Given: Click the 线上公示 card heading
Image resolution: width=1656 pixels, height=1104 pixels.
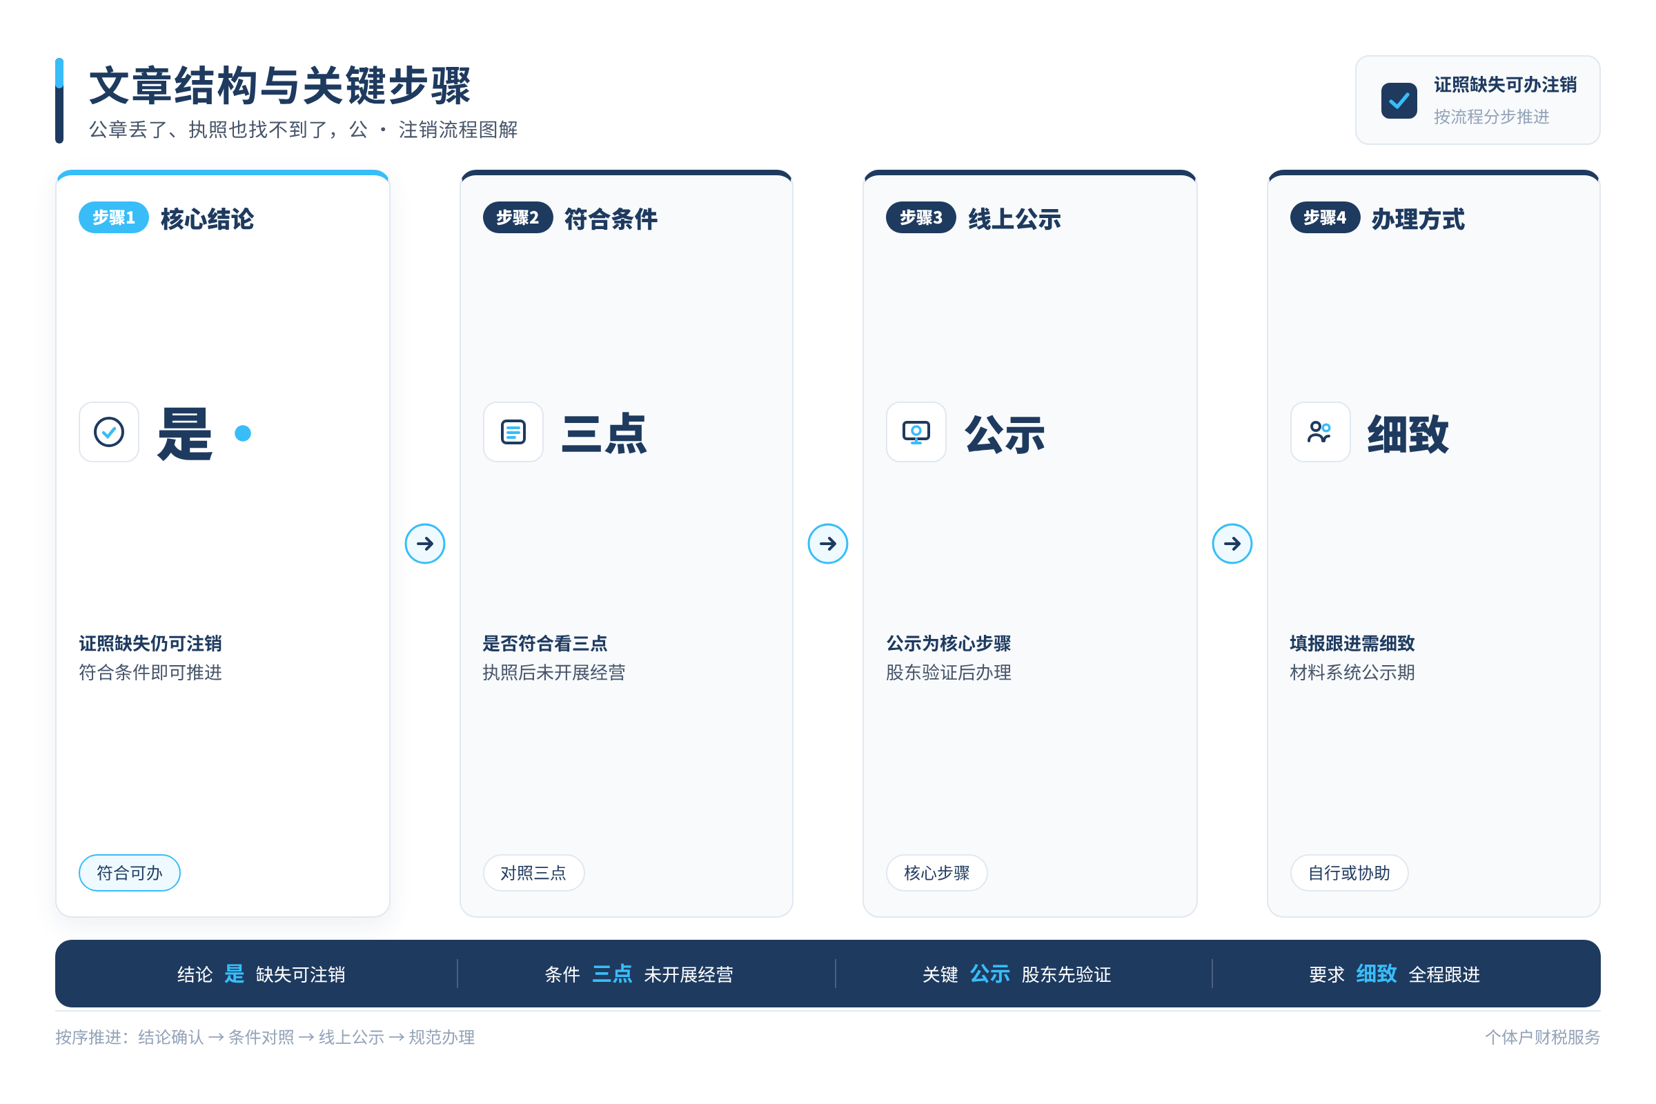Looking at the screenshot, I should pyautogui.click(x=1014, y=219).
